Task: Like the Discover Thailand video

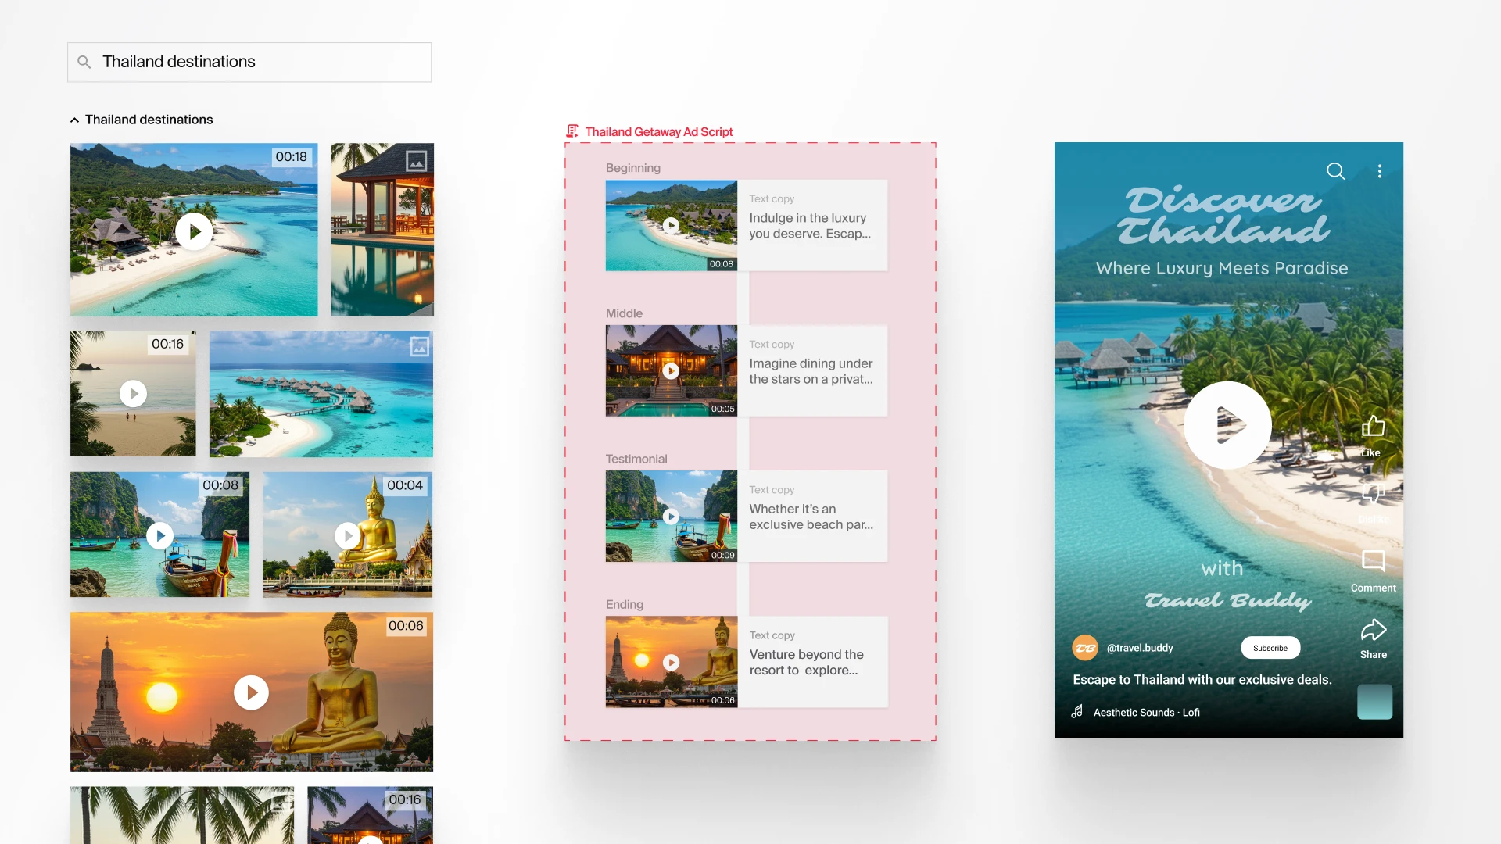Action: [1372, 428]
